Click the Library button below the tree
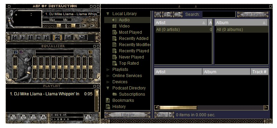 127,115
